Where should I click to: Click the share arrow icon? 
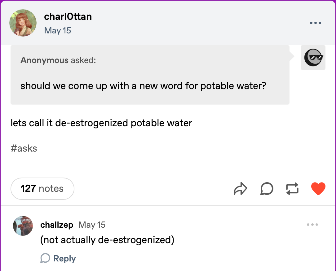pyautogui.click(x=241, y=189)
